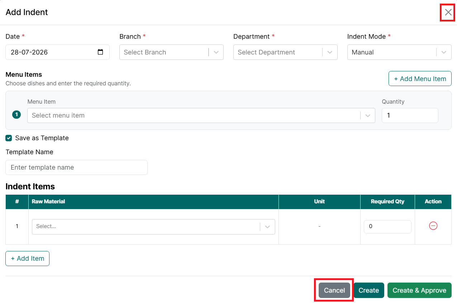Click the Create button
457x303 pixels.
[369, 290]
